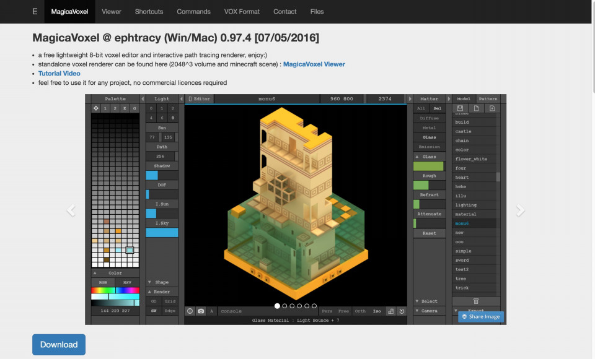Collapse the Render section

pyautogui.click(x=162, y=292)
